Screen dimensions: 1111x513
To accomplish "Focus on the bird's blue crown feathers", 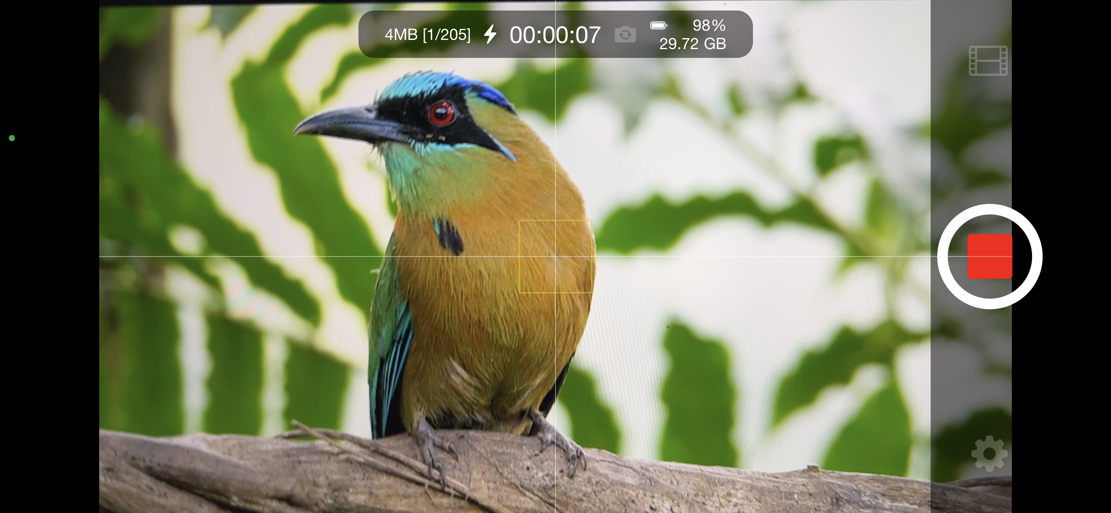I will [x=443, y=82].
